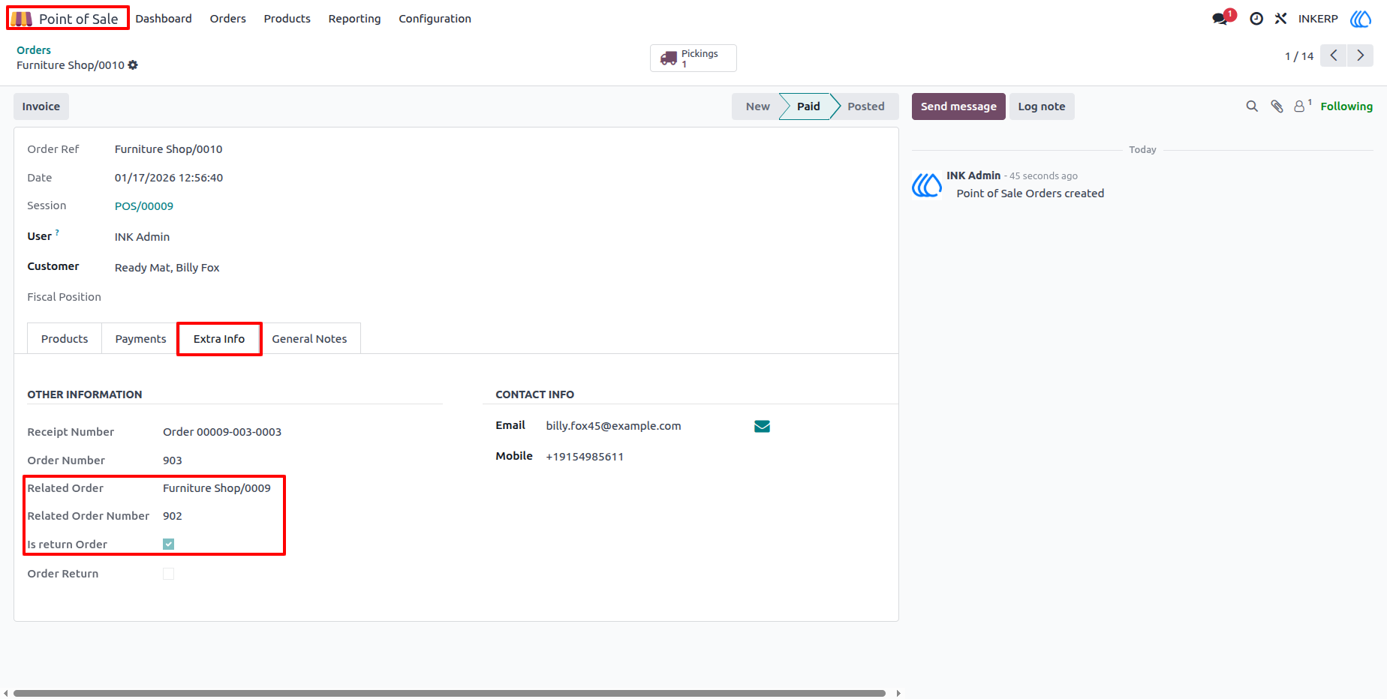Select the Posted status stage
The height and width of the screenshot is (699, 1387).
(x=866, y=106)
